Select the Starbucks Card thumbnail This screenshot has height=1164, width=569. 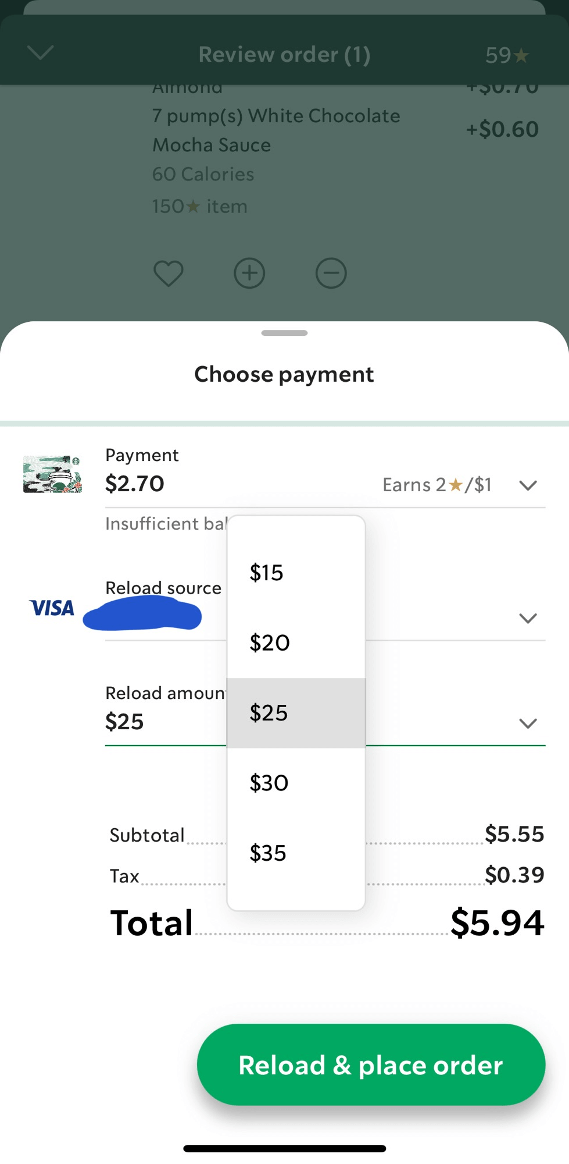click(x=51, y=474)
